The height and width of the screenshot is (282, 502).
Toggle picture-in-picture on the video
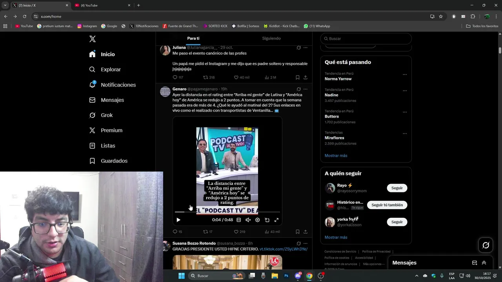click(267, 220)
